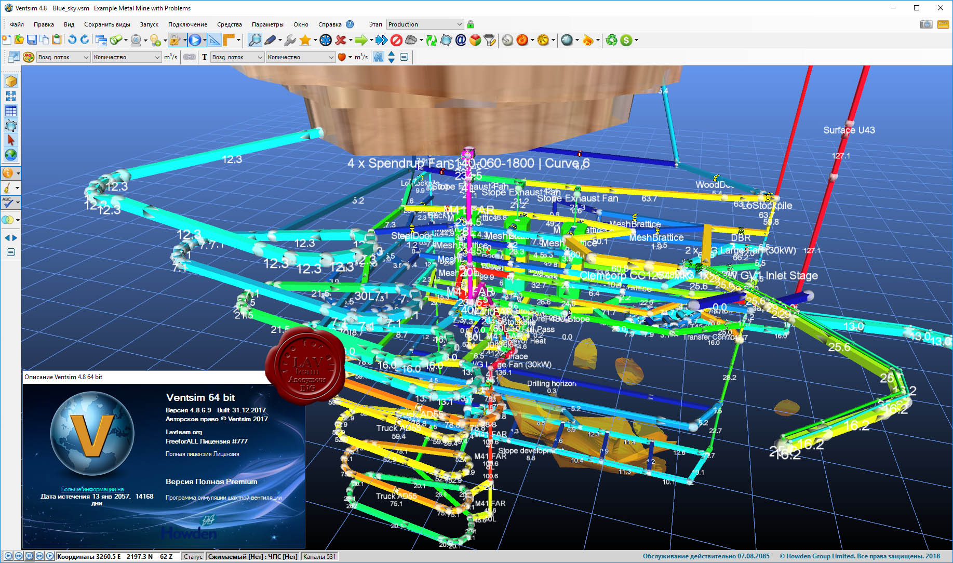Save the model with the floppy disk icon
Screen dimensions: 953x563
[32, 40]
